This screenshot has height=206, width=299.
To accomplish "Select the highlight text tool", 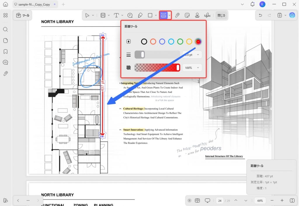I will point(103,15).
